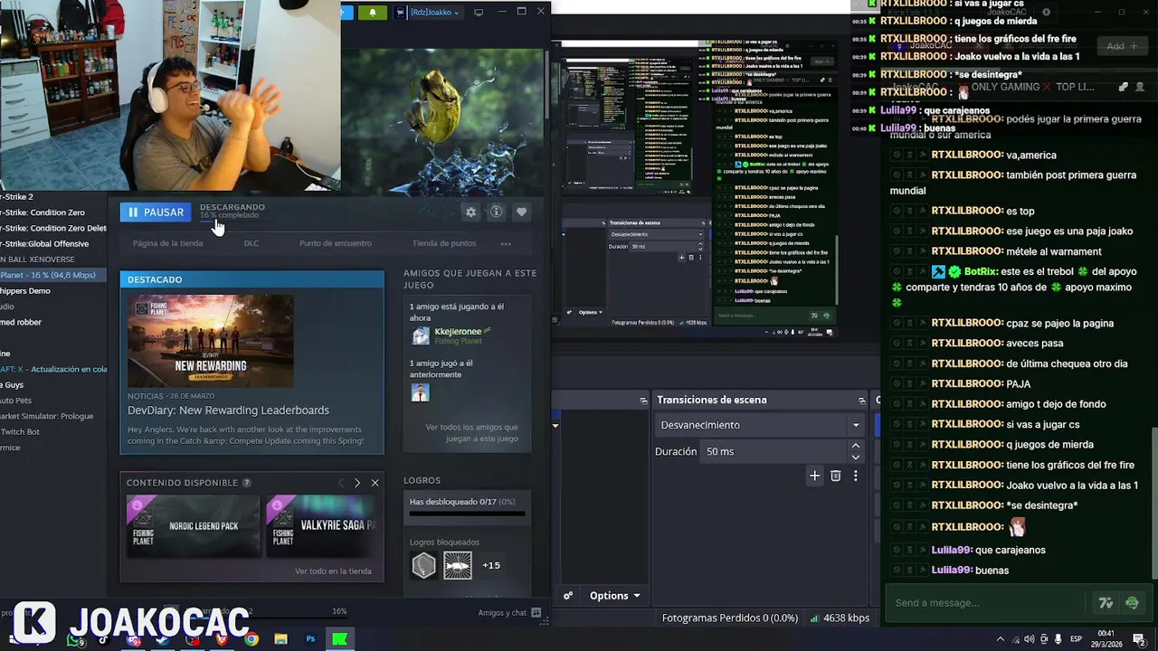Delete the scene transition with the trash icon
The width and height of the screenshot is (1158, 651).
coord(835,476)
